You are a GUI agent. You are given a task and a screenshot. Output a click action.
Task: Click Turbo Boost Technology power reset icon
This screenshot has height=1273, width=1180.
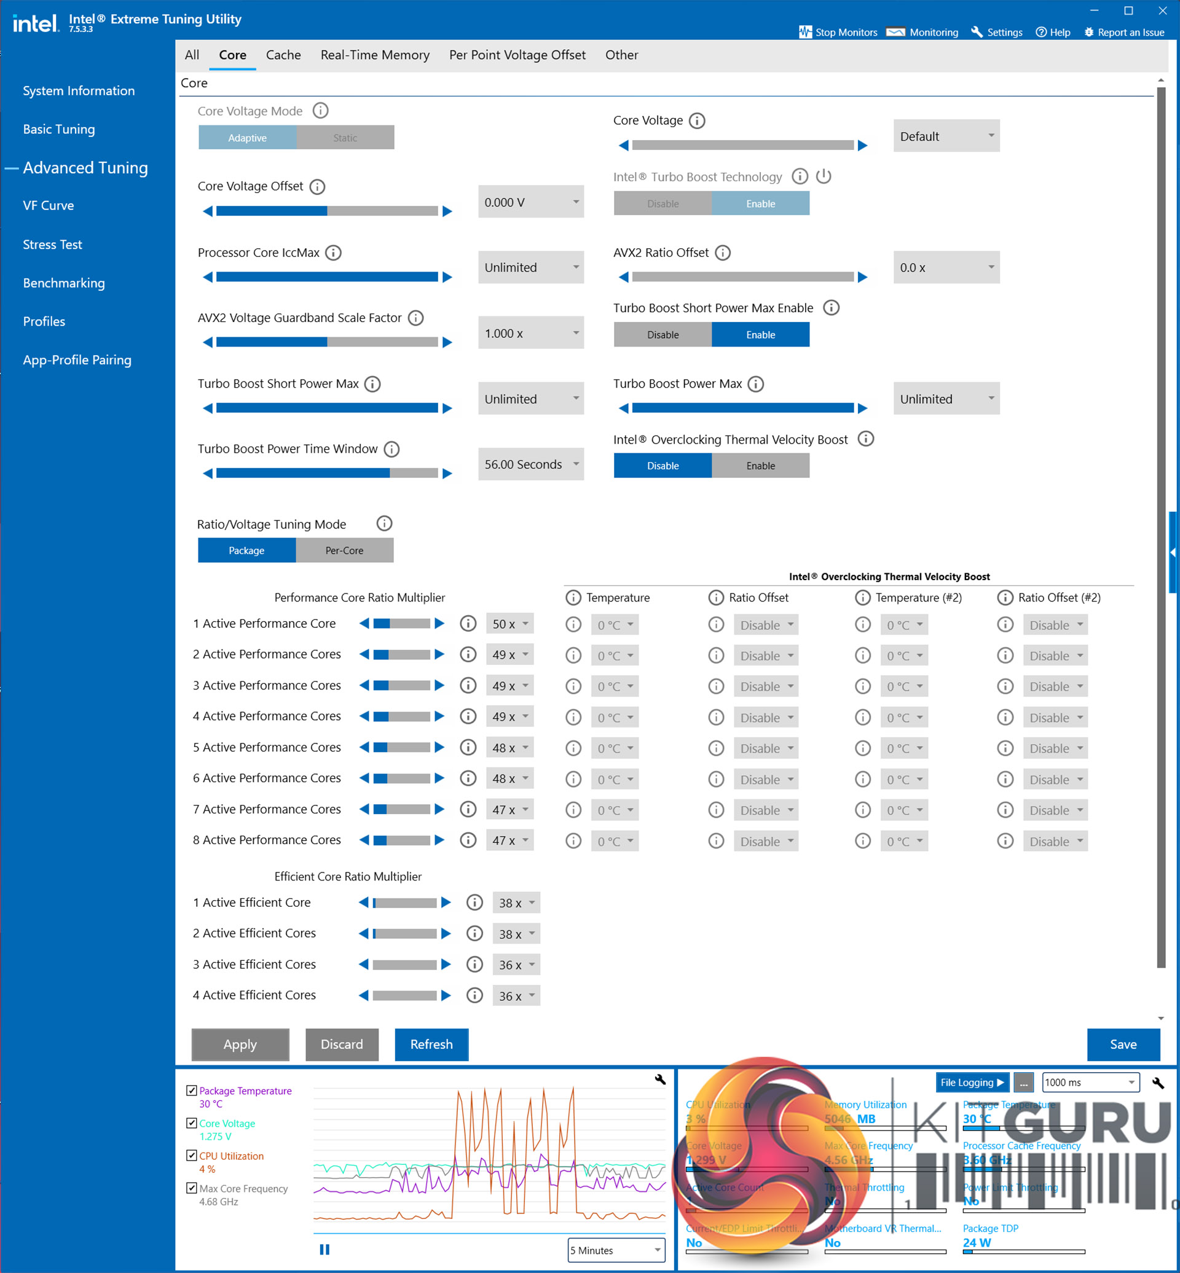(x=824, y=176)
